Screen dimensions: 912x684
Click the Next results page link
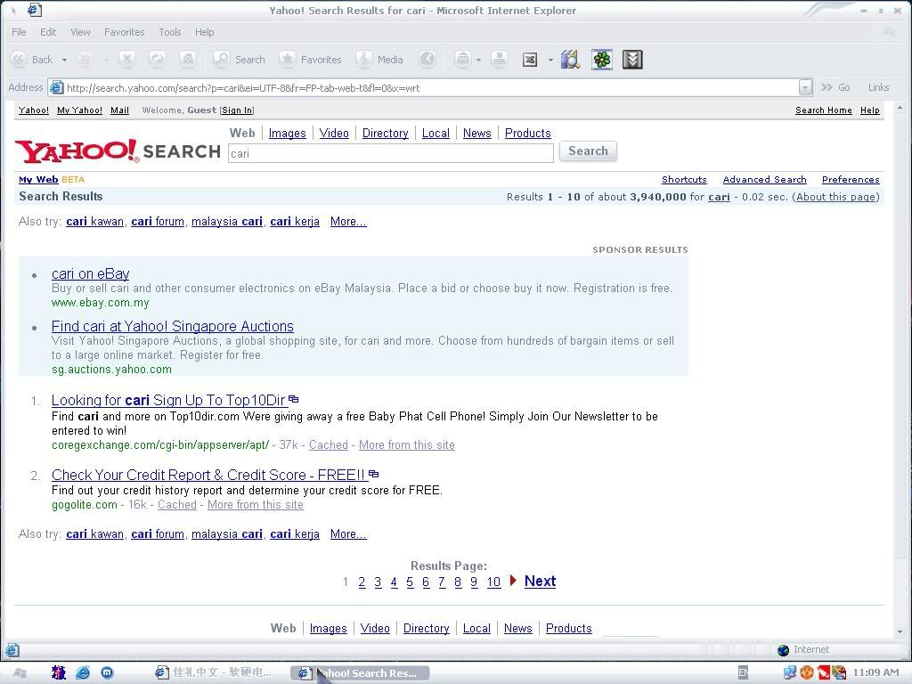(540, 581)
